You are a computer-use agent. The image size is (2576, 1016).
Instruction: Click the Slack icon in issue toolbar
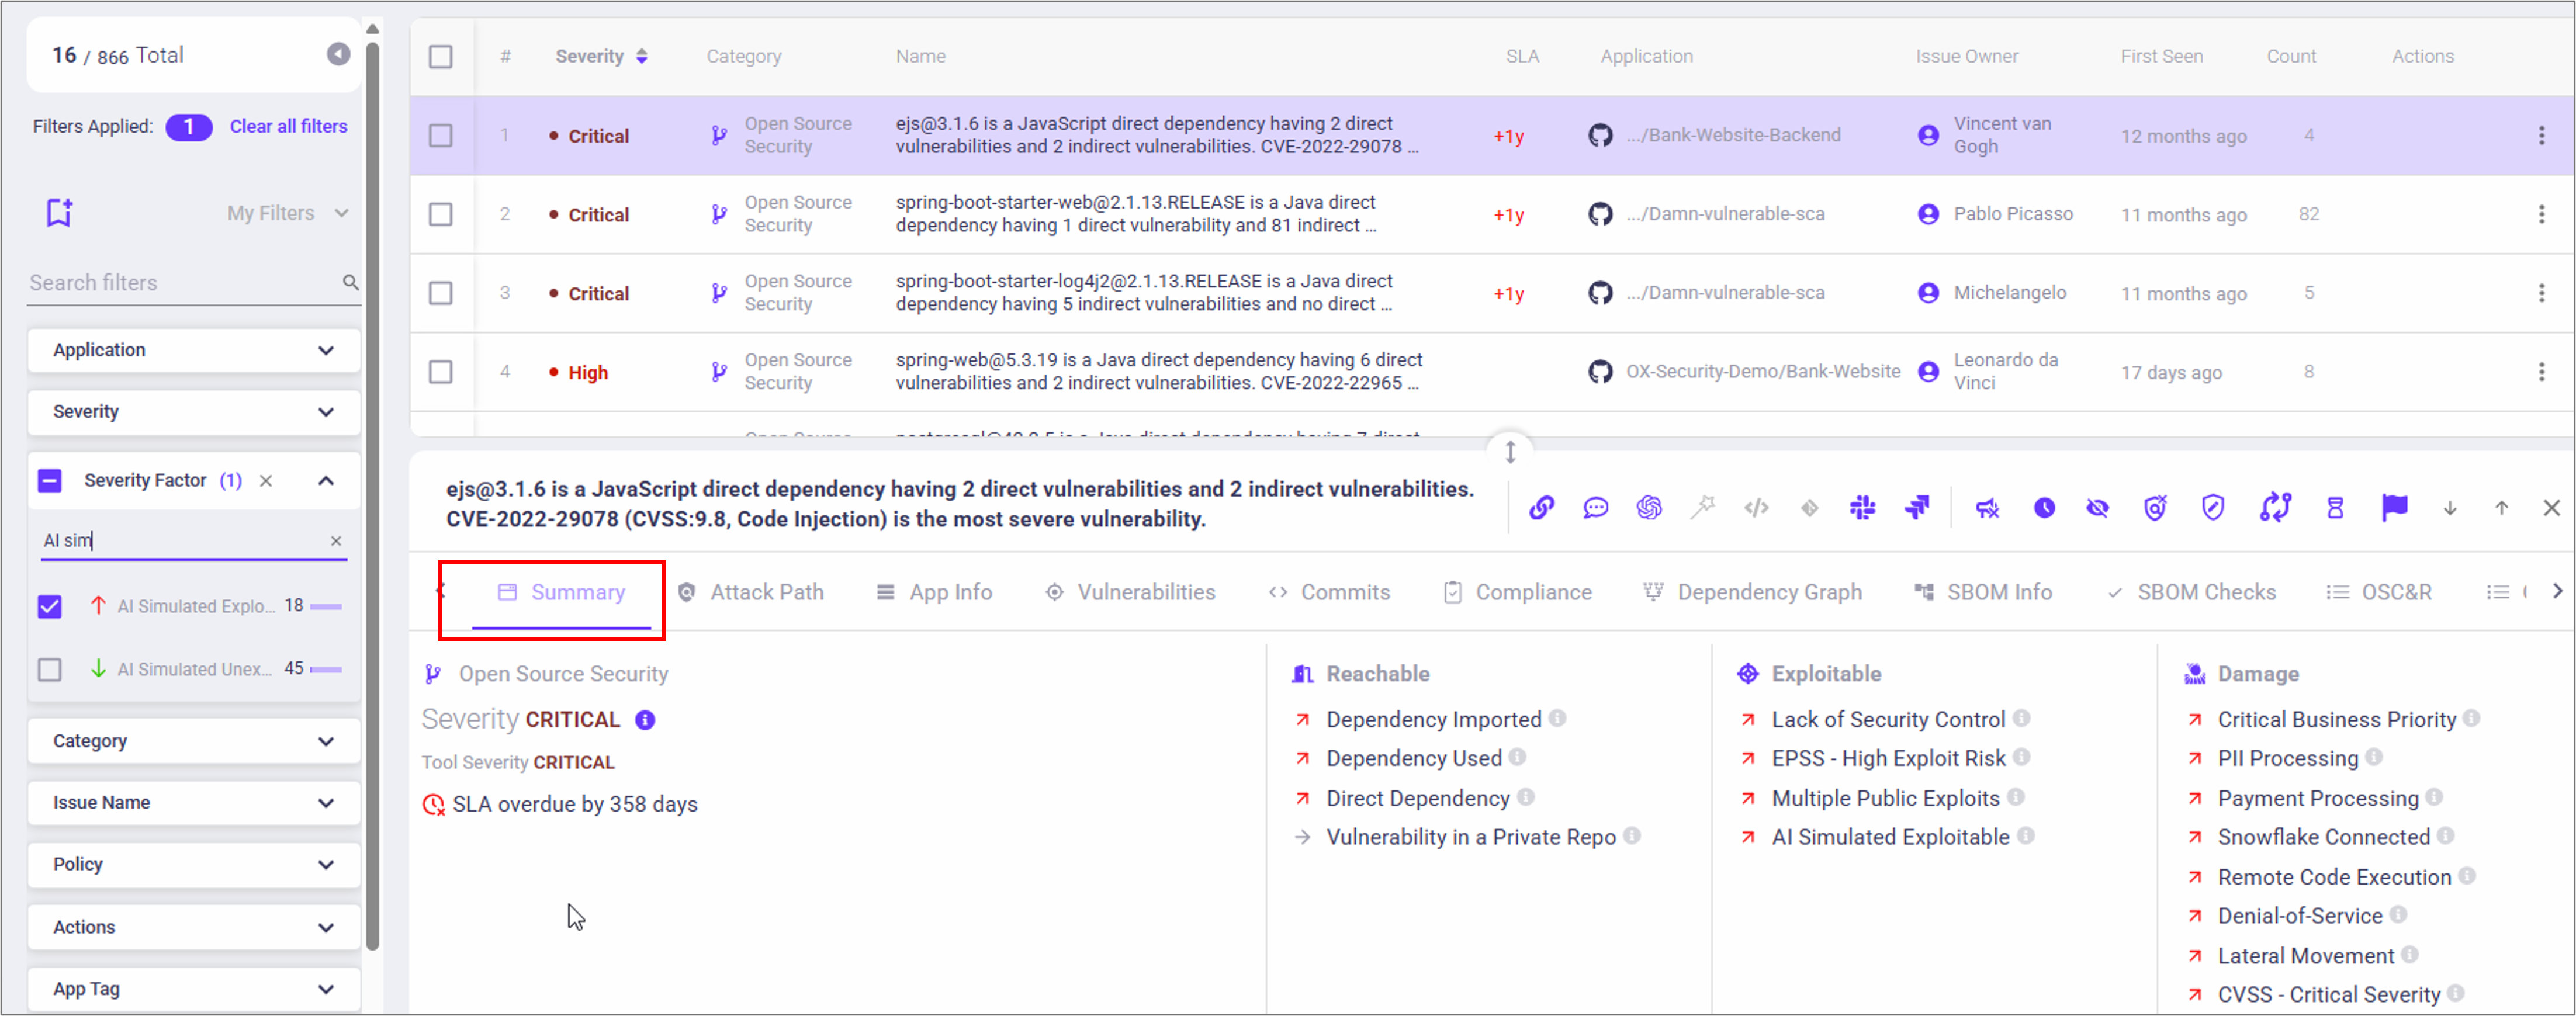pos(1862,508)
